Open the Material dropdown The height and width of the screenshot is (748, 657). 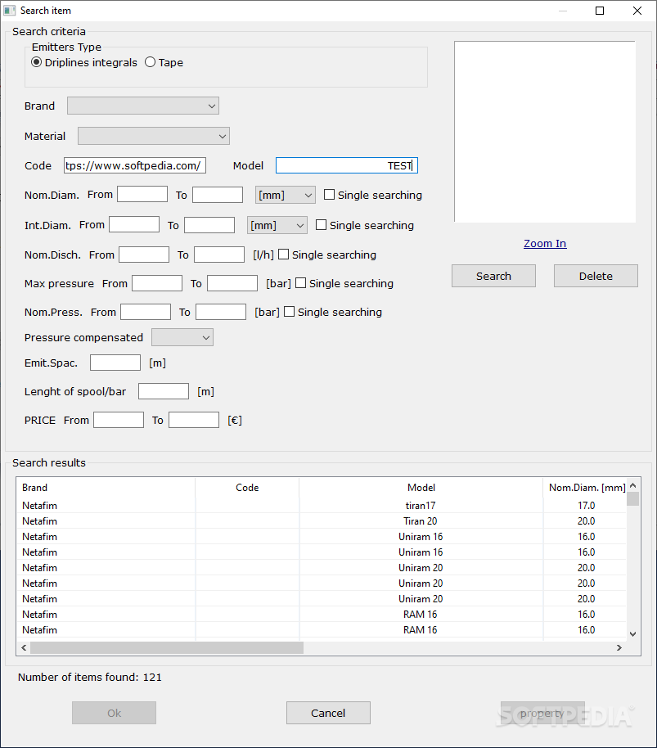[x=154, y=136]
